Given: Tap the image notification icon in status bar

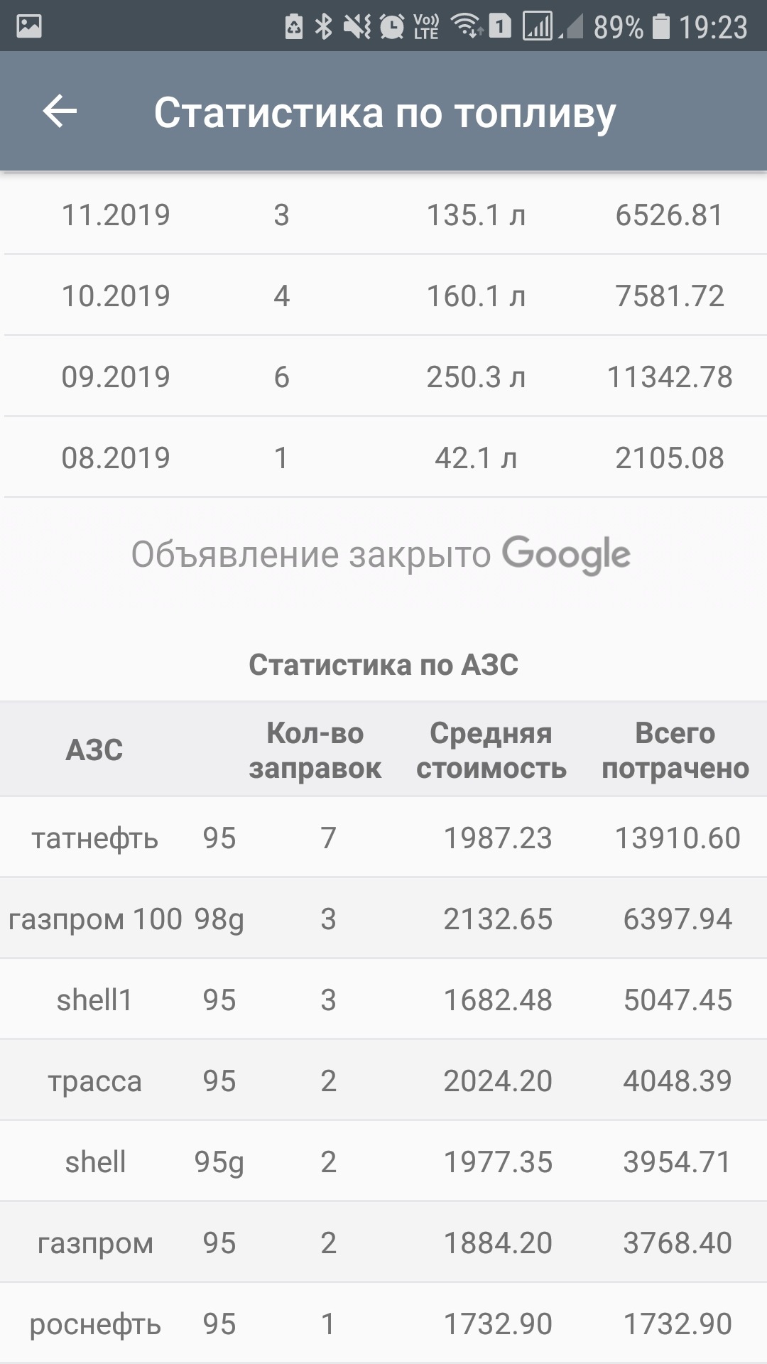Looking at the screenshot, I should pyautogui.click(x=29, y=26).
